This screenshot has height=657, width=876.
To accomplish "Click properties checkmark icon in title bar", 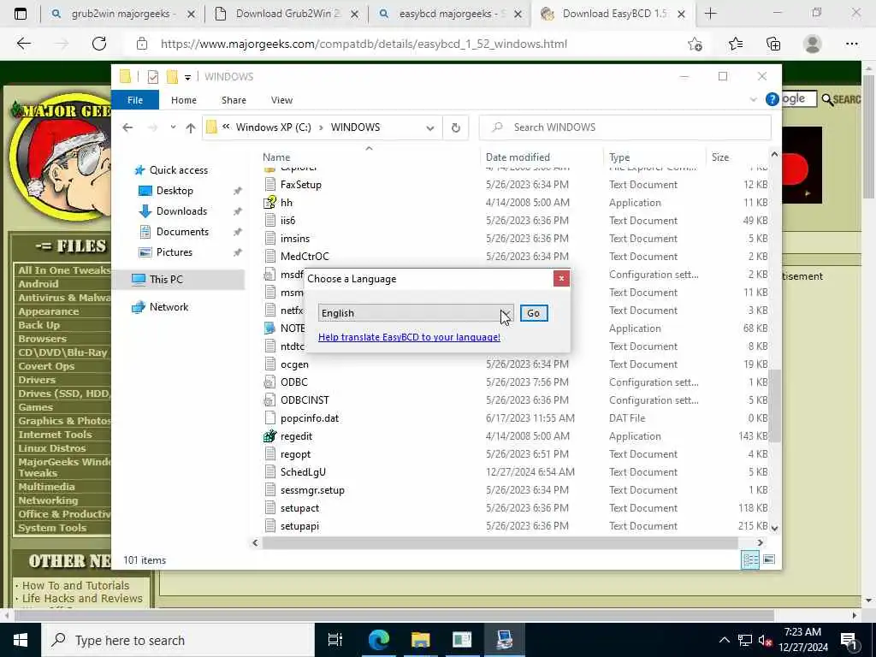I will click(152, 77).
